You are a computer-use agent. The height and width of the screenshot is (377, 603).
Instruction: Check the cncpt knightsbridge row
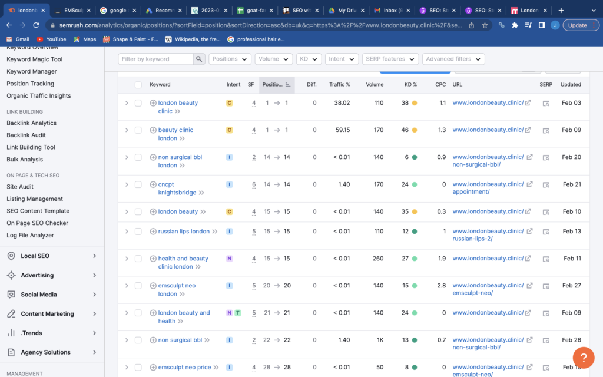(x=138, y=184)
